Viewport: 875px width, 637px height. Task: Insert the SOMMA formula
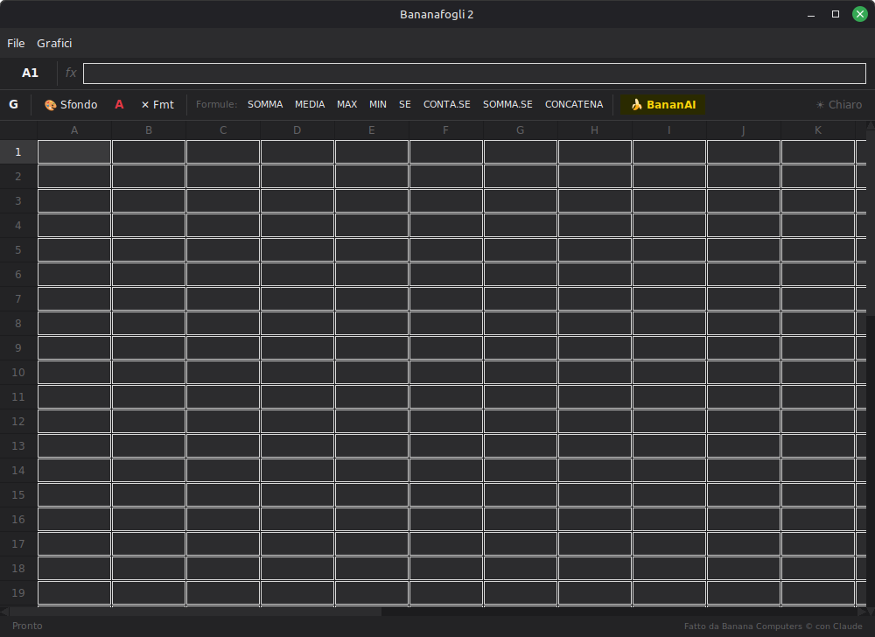coord(265,104)
